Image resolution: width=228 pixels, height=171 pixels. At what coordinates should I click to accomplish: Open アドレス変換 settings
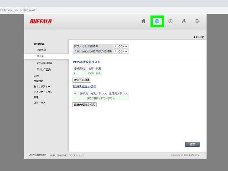coord(44,69)
